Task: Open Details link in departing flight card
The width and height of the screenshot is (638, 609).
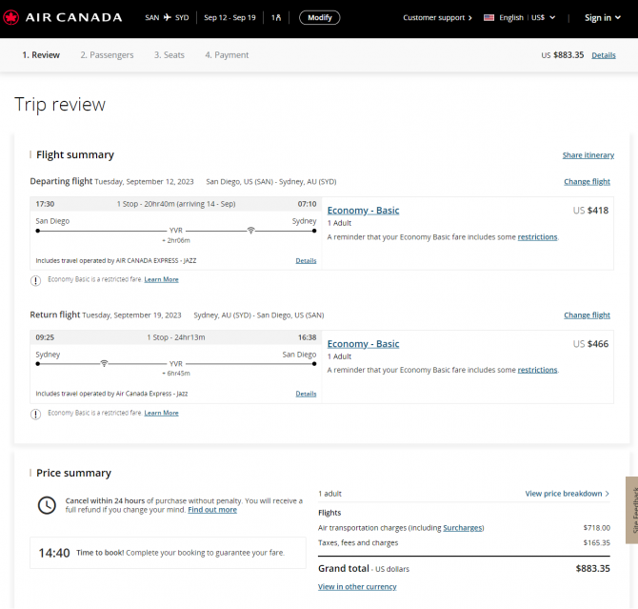Action: pyautogui.click(x=306, y=261)
